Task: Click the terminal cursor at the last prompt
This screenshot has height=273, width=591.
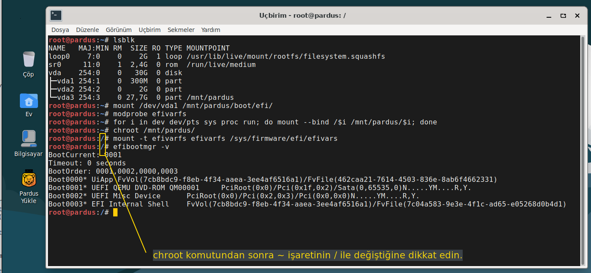Action: 115,212
